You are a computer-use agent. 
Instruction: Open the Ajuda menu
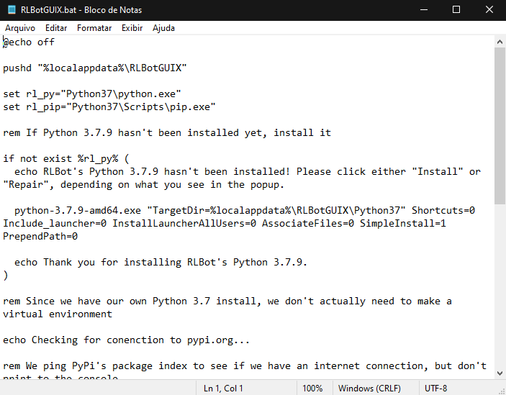(x=163, y=28)
